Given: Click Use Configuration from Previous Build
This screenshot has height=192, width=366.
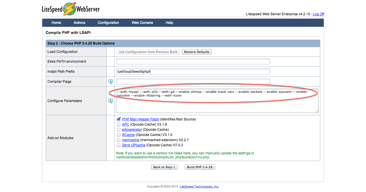Looking at the screenshot, I should 148,52.
